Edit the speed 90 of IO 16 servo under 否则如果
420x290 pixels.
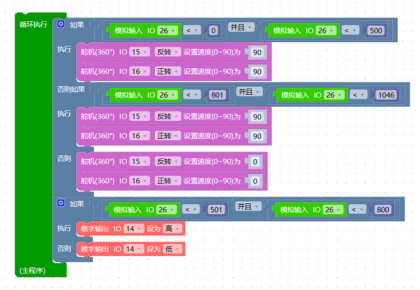click(257, 136)
